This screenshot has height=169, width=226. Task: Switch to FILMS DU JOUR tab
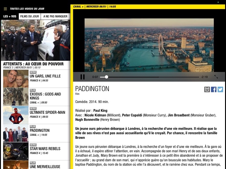[30, 17]
